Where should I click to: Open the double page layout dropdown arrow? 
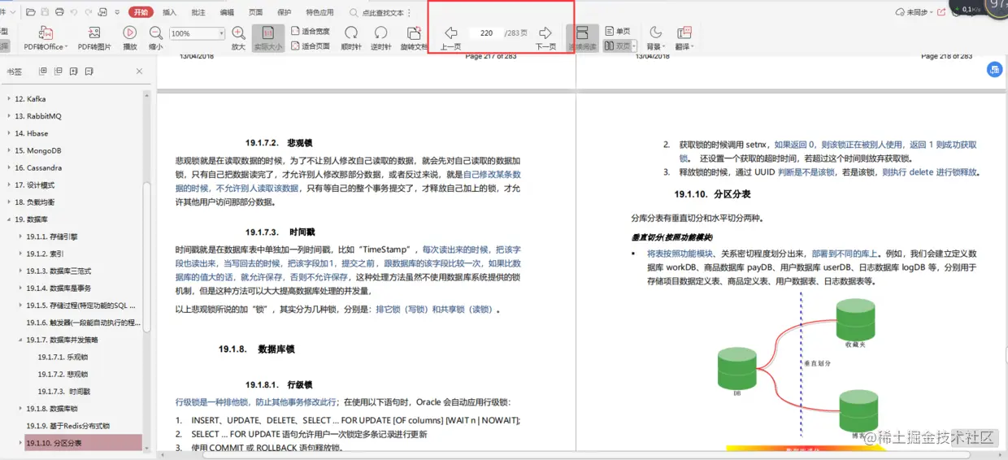tap(636, 46)
